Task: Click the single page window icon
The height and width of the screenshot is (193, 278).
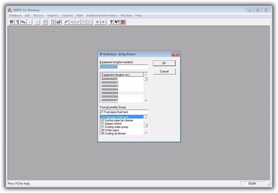Action: coord(90,22)
